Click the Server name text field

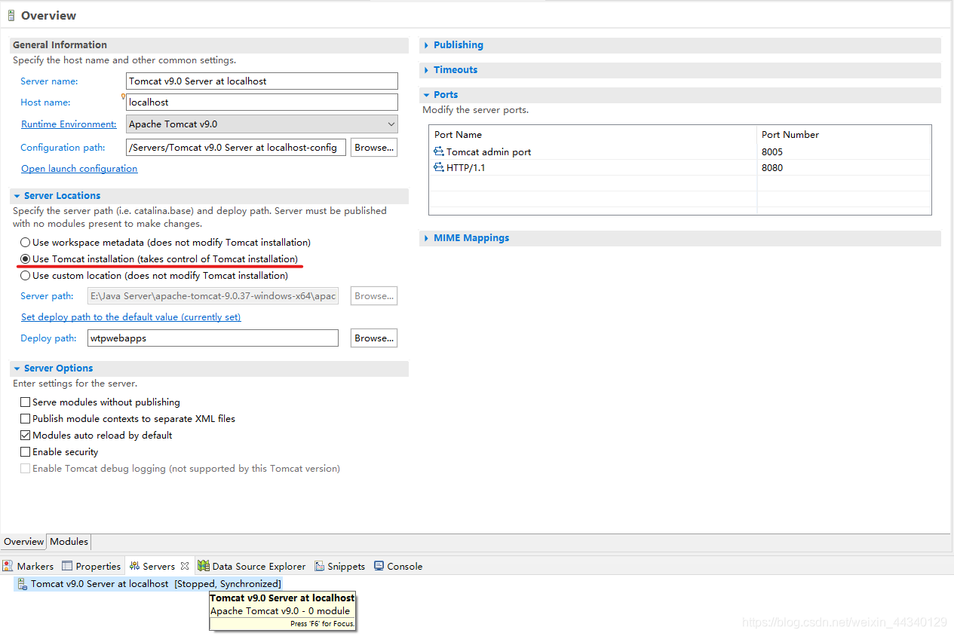pos(262,81)
